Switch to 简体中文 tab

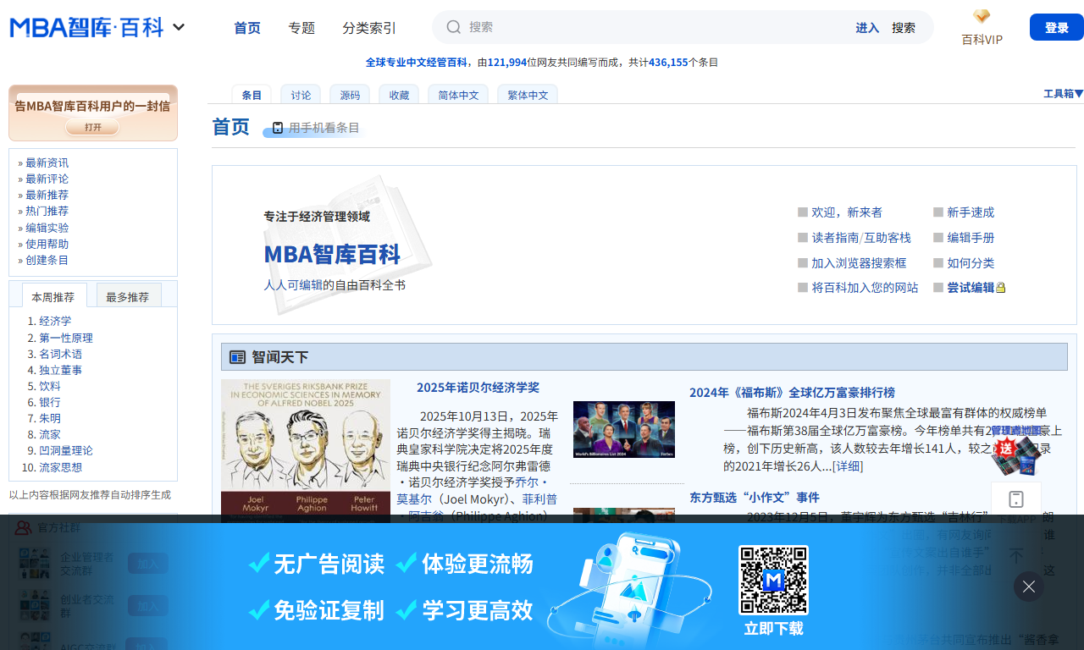[458, 95]
